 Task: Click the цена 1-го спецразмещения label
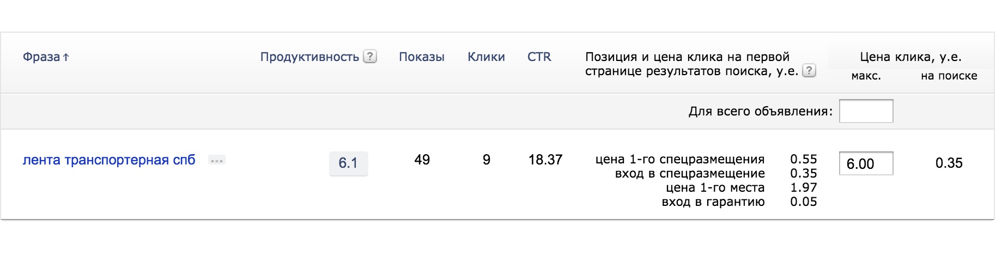[680, 159]
